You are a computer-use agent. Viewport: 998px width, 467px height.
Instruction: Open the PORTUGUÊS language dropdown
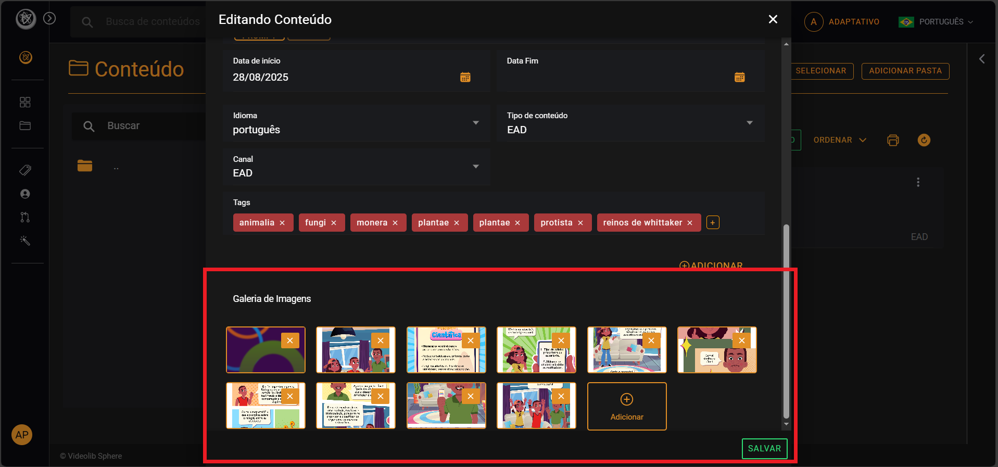(936, 22)
